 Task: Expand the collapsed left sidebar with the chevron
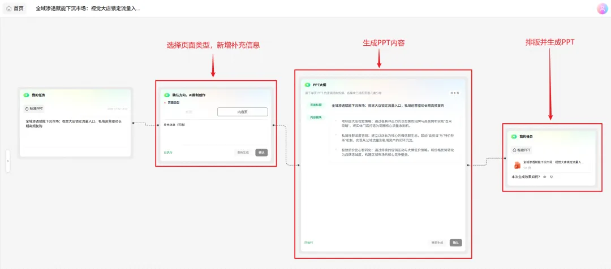[x=8, y=160]
